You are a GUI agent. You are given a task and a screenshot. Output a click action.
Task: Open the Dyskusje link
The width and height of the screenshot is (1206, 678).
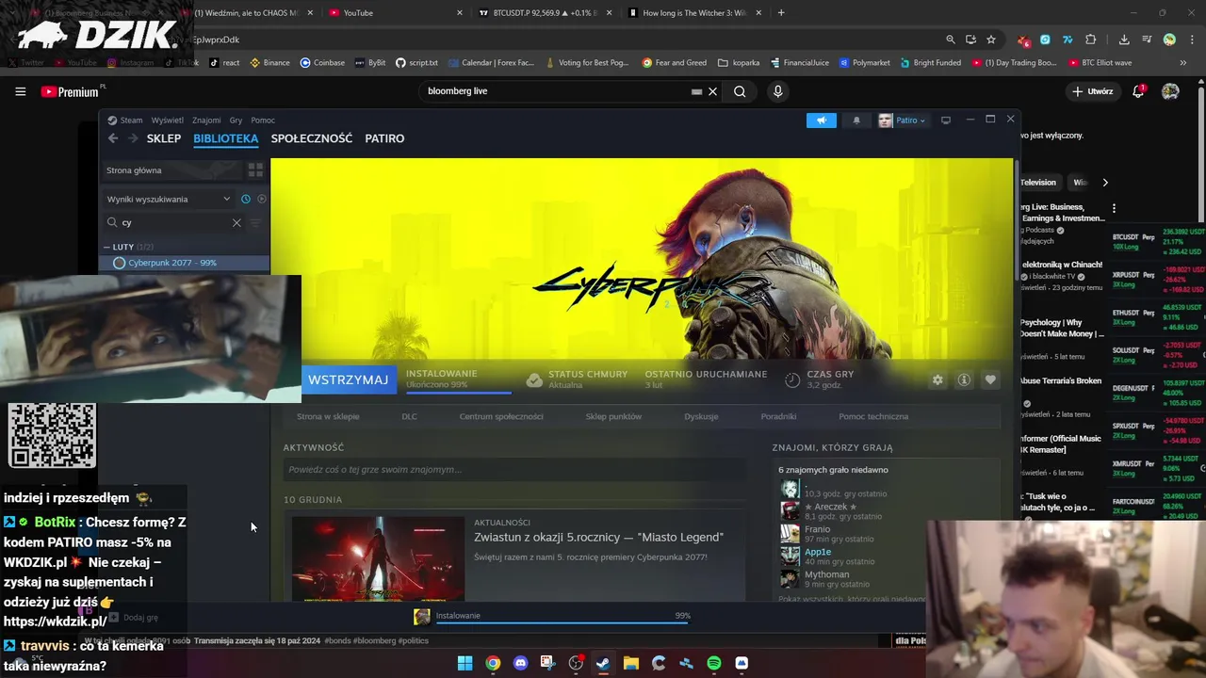point(701,416)
